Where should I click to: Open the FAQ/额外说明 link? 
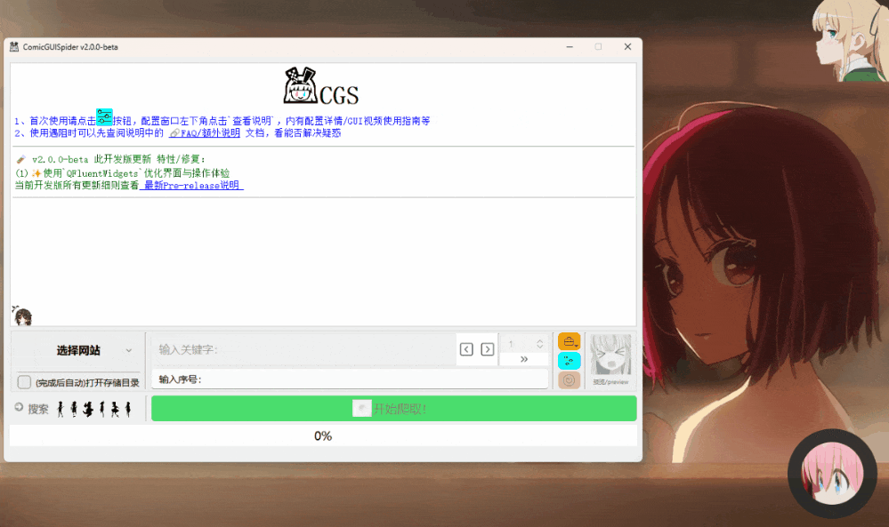[x=205, y=133]
